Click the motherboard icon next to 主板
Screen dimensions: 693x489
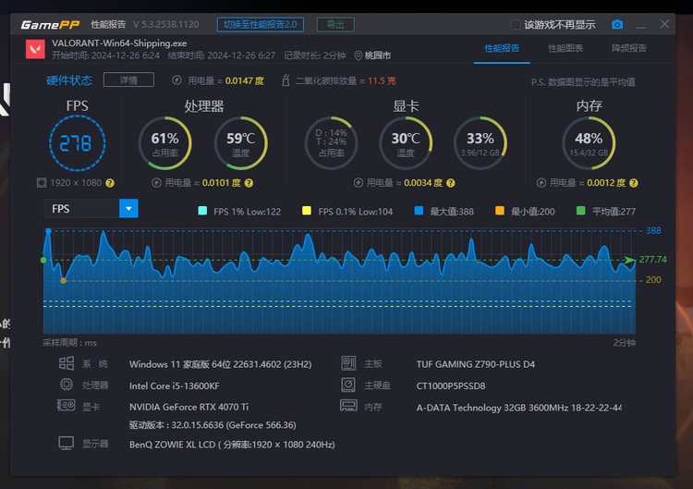click(x=348, y=363)
